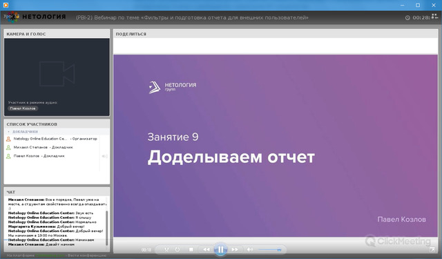Click the Вести конференцию footer link
Screen dimensions: 442x259
click(x=87, y=256)
